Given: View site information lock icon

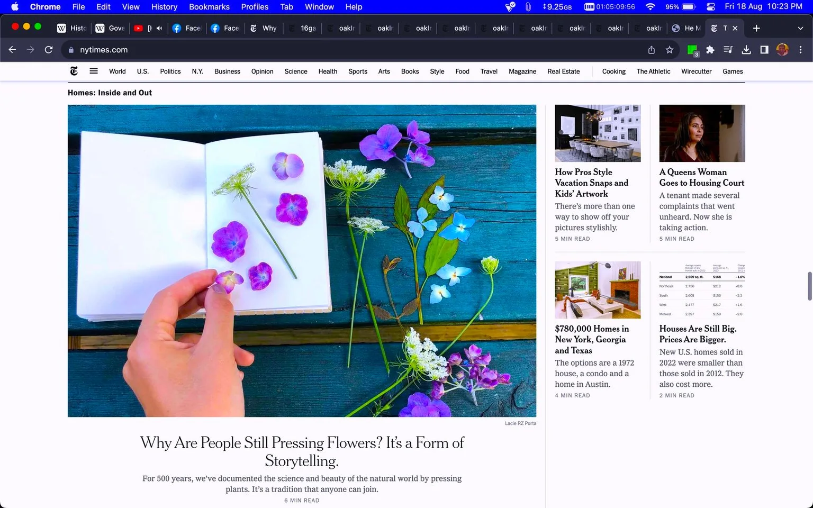Looking at the screenshot, I should point(71,50).
